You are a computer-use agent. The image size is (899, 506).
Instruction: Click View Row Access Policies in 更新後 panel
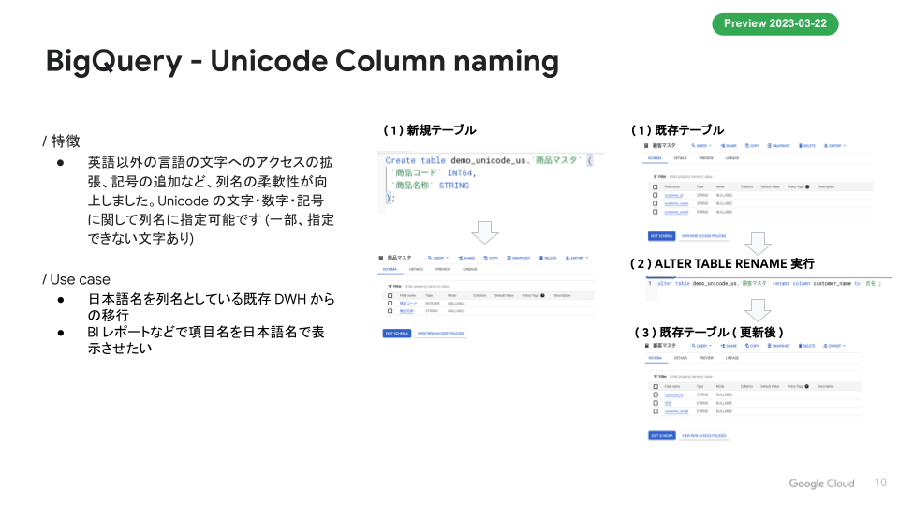pos(704,436)
